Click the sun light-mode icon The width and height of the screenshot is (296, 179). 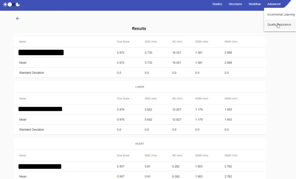(5, 4)
